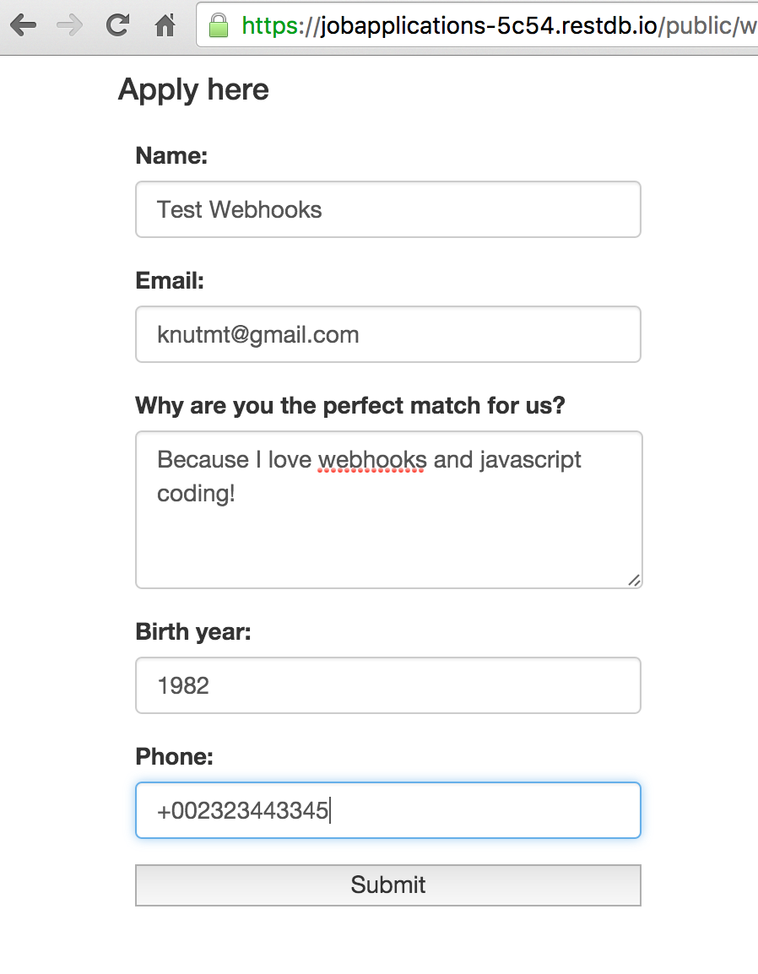Click the Birth year: label
This screenshot has width=758, height=974.
pyautogui.click(x=193, y=631)
